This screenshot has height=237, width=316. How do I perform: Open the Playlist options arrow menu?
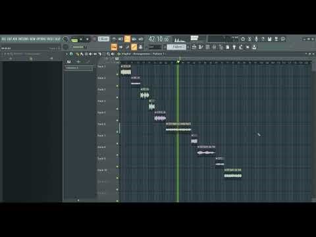[x=66, y=54]
